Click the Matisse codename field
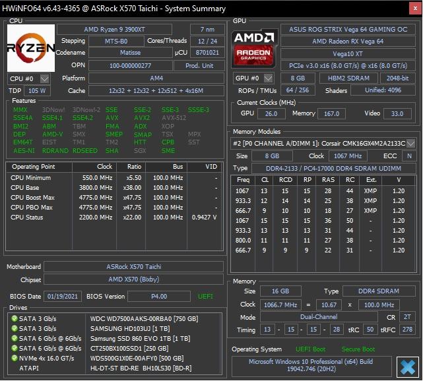This screenshot has width=423, height=381. point(130,53)
